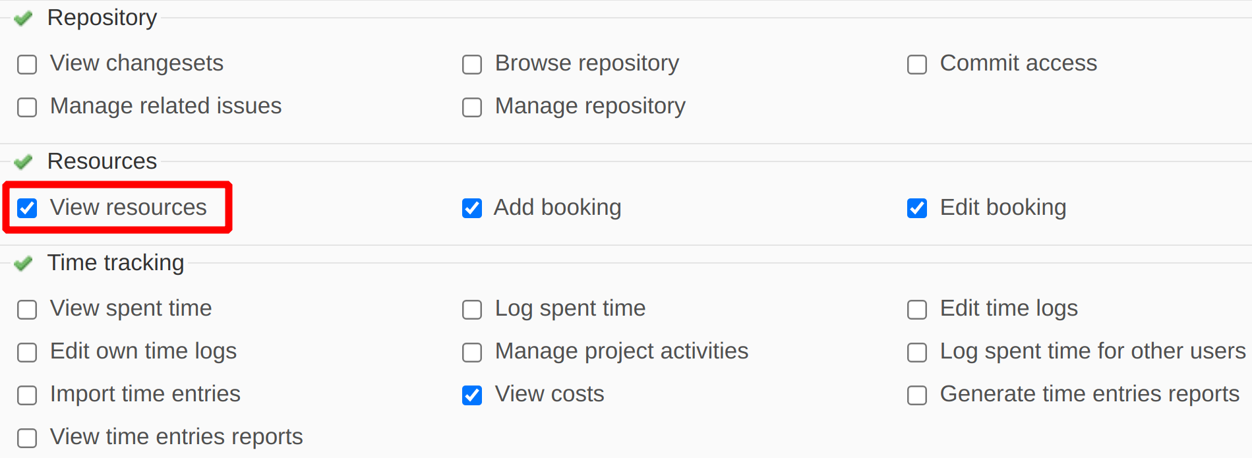
Task: Check Log spent time for other users
Action: click(917, 353)
